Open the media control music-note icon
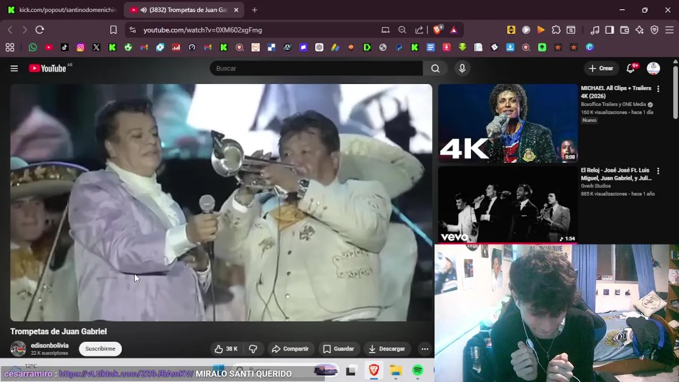The image size is (679, 382). [595, 30]
